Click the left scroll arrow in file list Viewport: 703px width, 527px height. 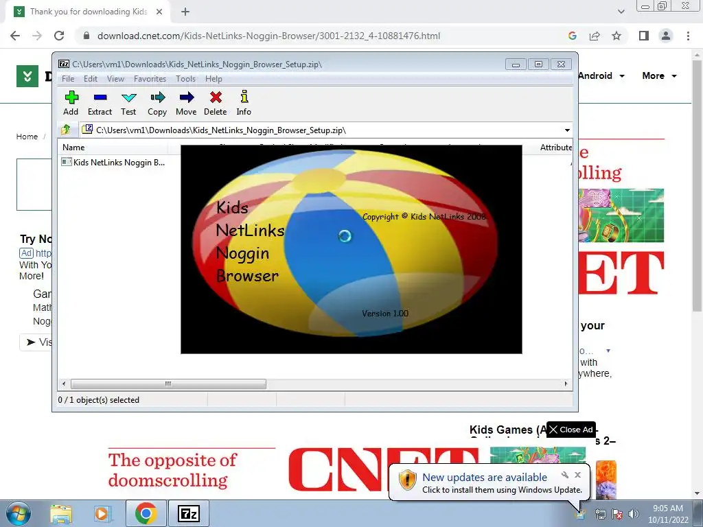[64, 384]
